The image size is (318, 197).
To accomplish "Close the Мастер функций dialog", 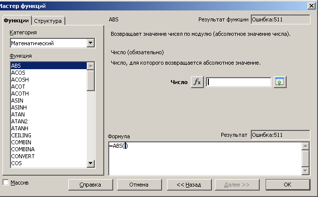I will click(x=312, y=6).
